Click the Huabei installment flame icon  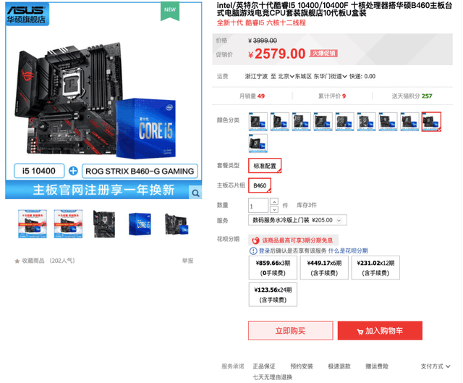(x=255, y=240)
